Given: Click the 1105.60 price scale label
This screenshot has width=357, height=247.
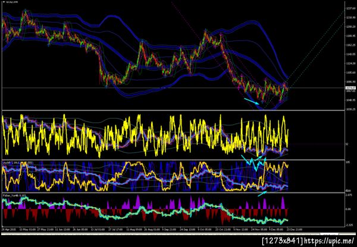Looking at the screenshot, I should [x=350, y=72].
